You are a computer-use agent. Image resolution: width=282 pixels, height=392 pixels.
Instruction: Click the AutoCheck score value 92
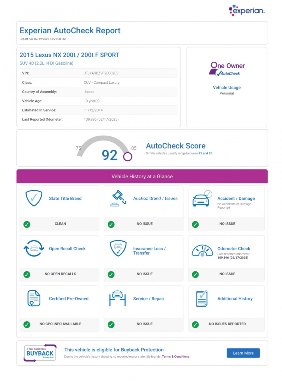(x=110, y=155)
